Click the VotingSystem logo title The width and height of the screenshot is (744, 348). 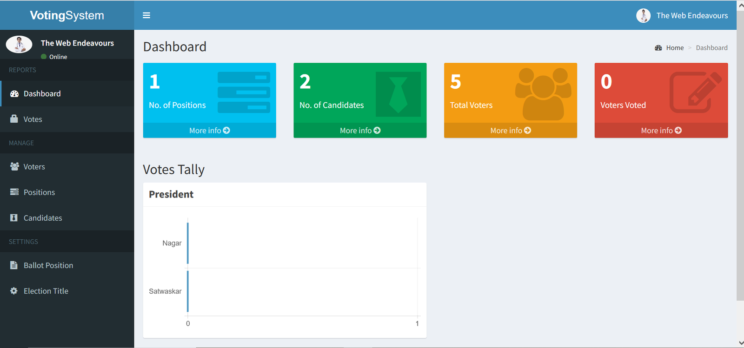tap(67, 15)
